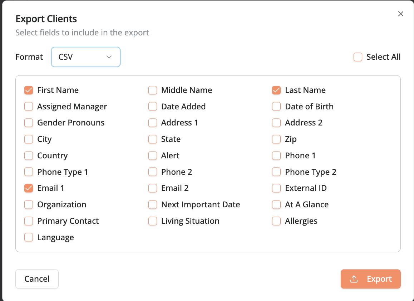This screenshot has width=414, height=301.
Task: Check the Middle Name field
Action: [153, 90]
